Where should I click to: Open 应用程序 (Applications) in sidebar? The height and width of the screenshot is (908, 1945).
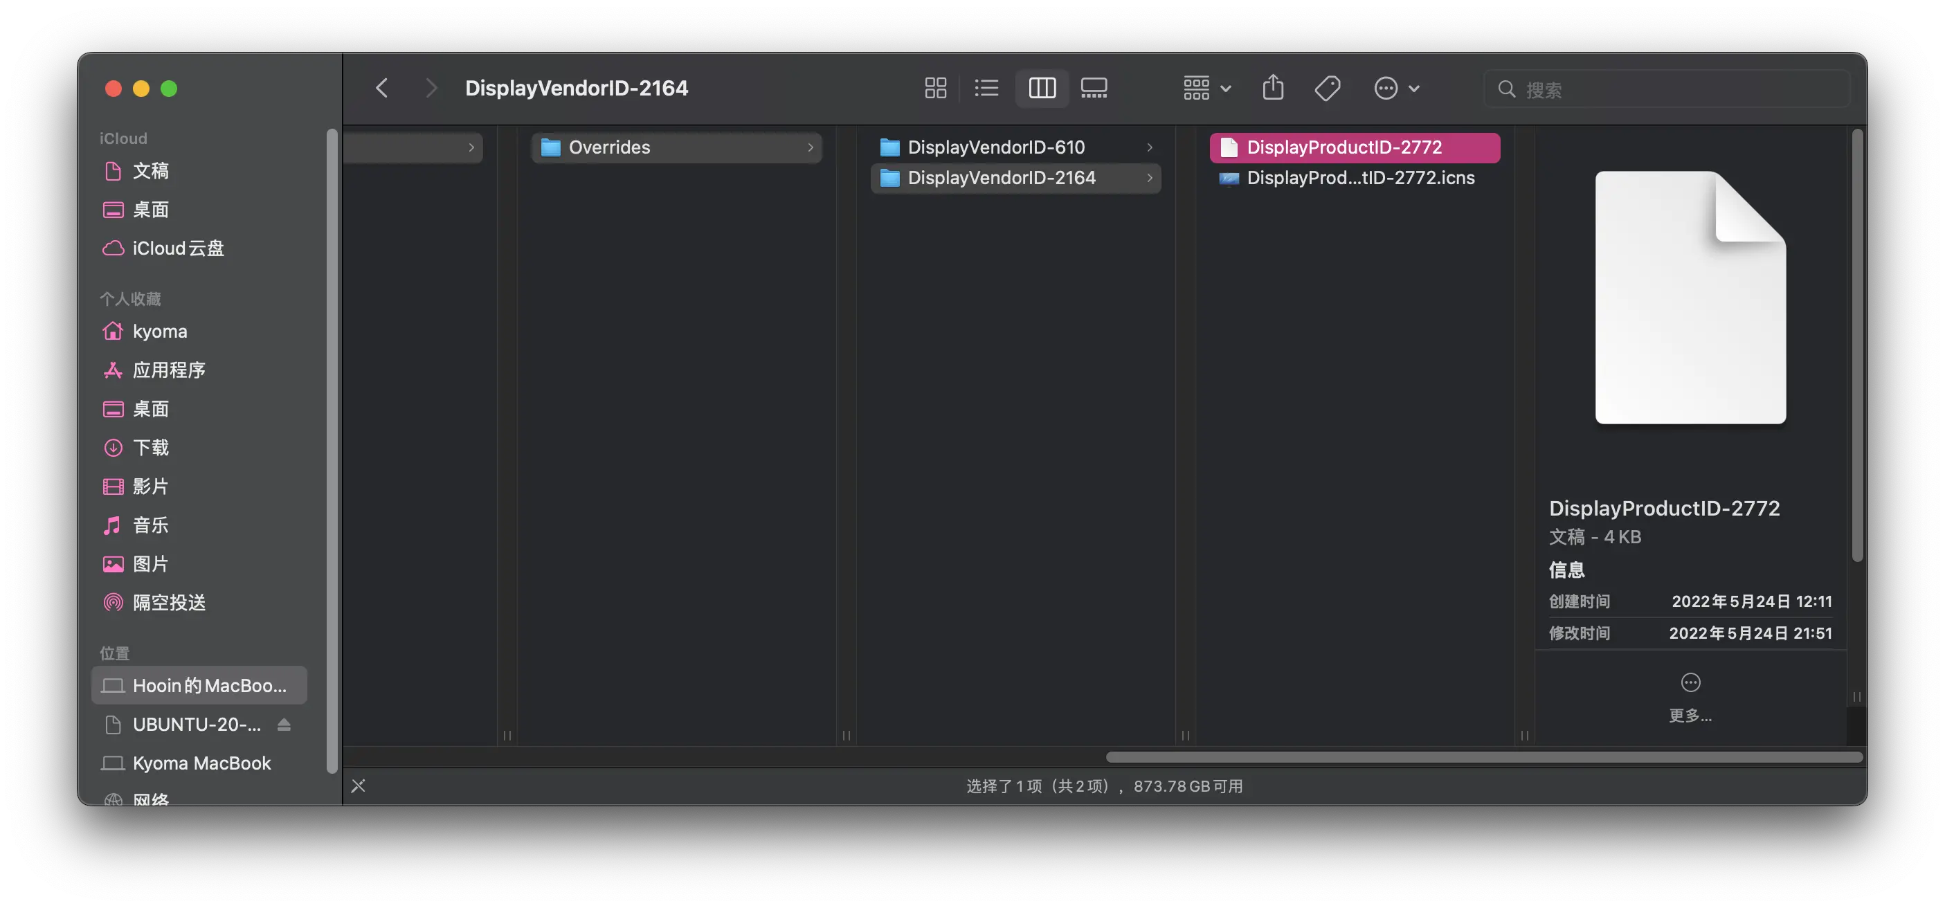[168, 370]
